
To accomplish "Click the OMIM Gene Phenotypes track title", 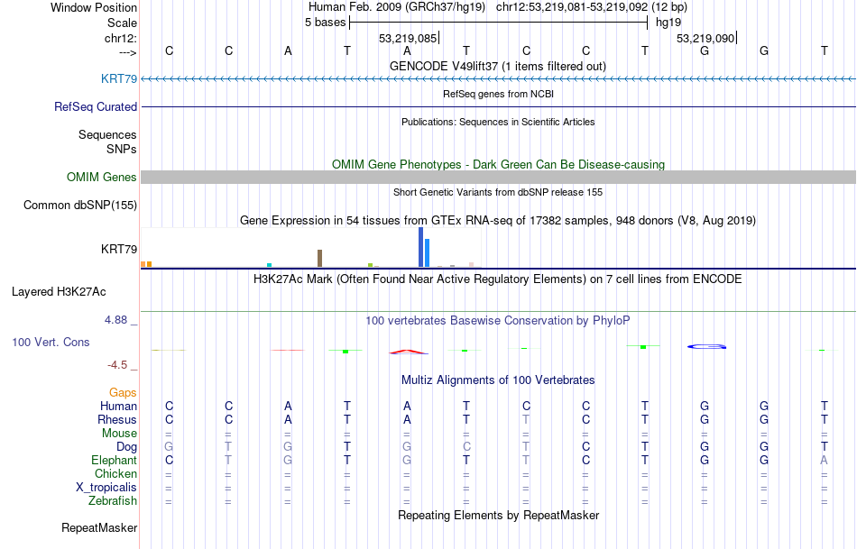I will (498, 164).
